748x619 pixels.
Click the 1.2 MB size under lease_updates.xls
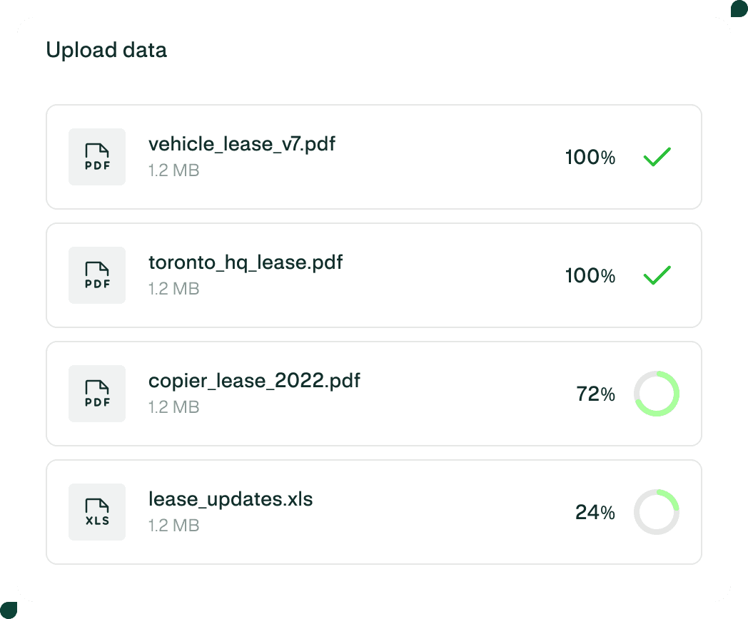[173, 526]
